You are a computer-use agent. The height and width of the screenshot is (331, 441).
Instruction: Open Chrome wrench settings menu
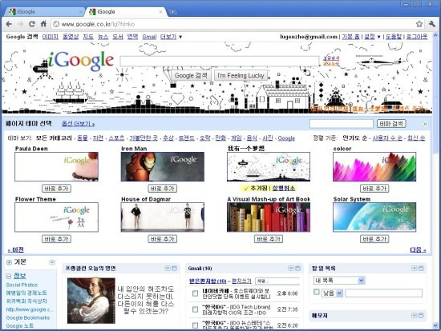[x=432, y=24]
